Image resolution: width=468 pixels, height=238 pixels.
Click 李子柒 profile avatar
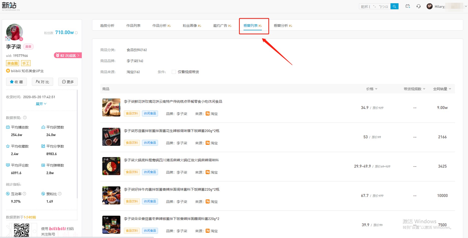click(15, 32)
